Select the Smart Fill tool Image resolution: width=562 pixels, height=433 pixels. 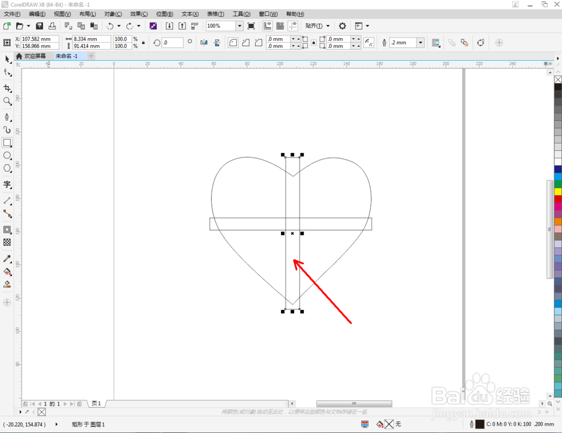coord(7,285)
